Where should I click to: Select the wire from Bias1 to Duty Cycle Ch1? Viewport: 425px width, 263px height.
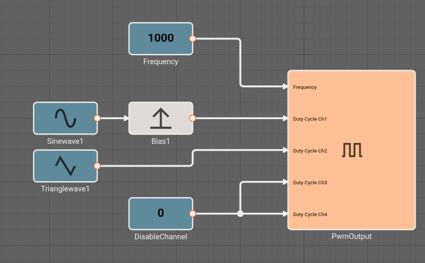pos(239,118)
